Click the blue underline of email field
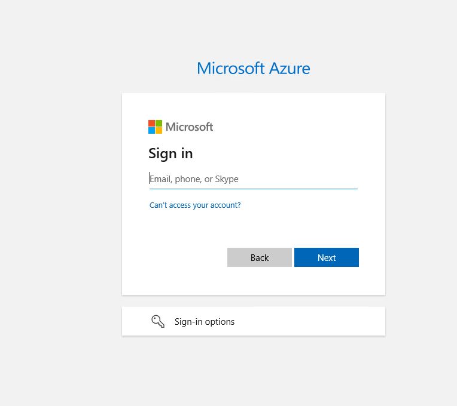Viewport: 457px width, 406px height. 254,189
